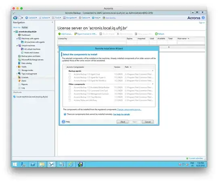Screen dimensions: 218x183
Task: Expand the Vaults tree node
Action: (x=17, y=67)
